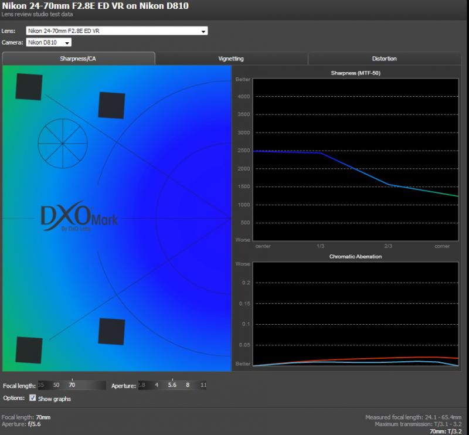Viewport: 469px width, 435px height.
Task: Click the page title 'Nikon 24-70mm F2.8E ED VR on Nikon D810'
Action: pos(95,6)
